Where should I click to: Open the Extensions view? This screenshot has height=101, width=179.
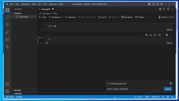[7, 39]
